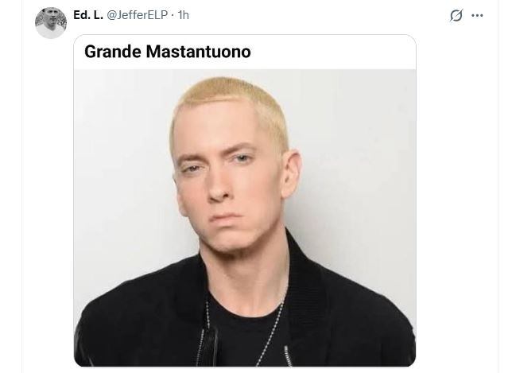Click the display name Ed. L.
The image size is (512, 373).
point(88,15)
